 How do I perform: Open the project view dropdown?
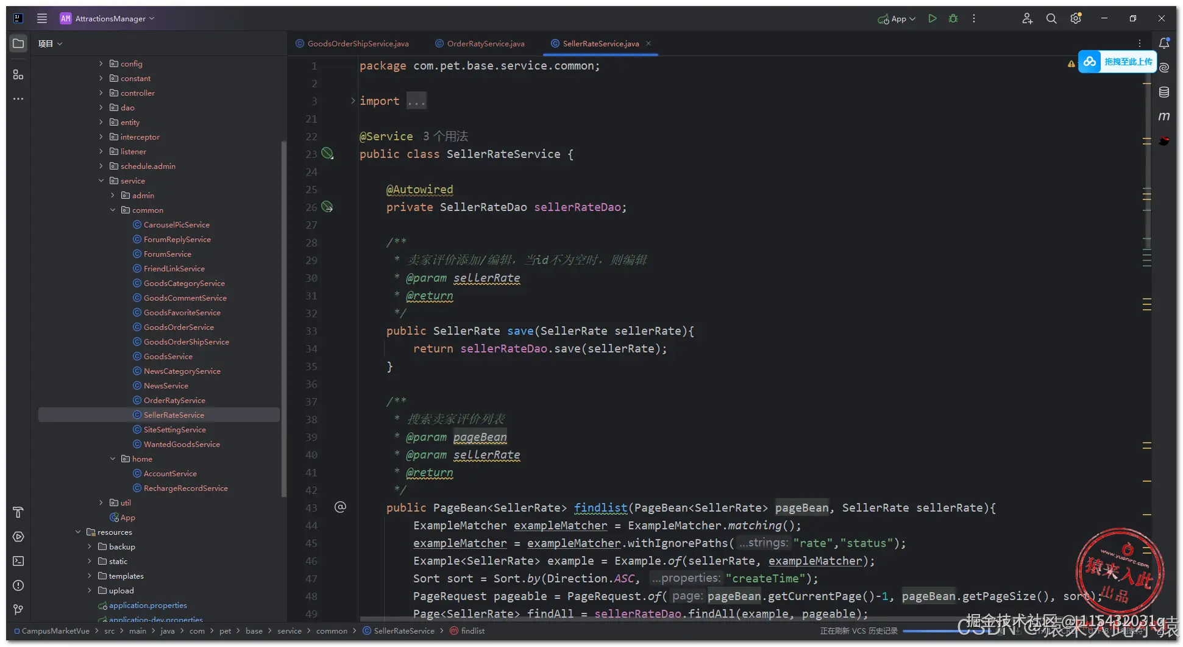(x=51, y=43)
